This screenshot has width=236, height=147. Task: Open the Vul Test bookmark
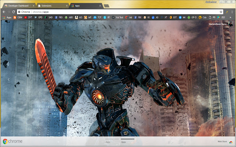[118, 17]
